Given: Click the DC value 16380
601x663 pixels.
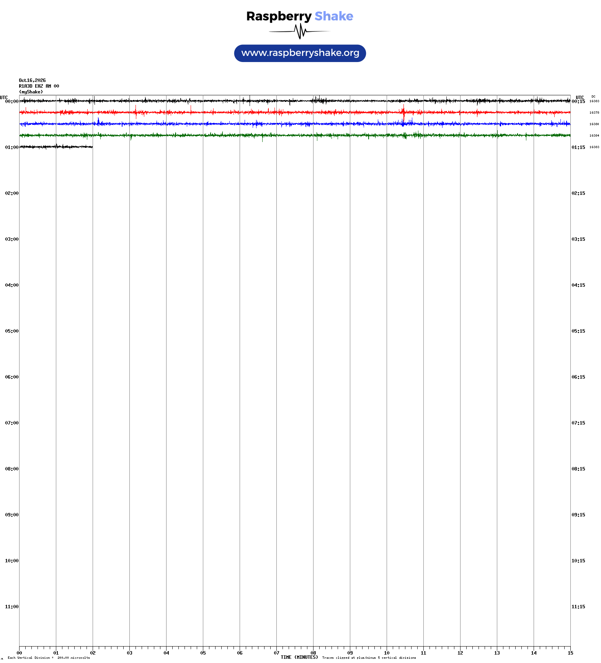Looking at the screenshot, I should pyautogui.click(x=594, y=124).
